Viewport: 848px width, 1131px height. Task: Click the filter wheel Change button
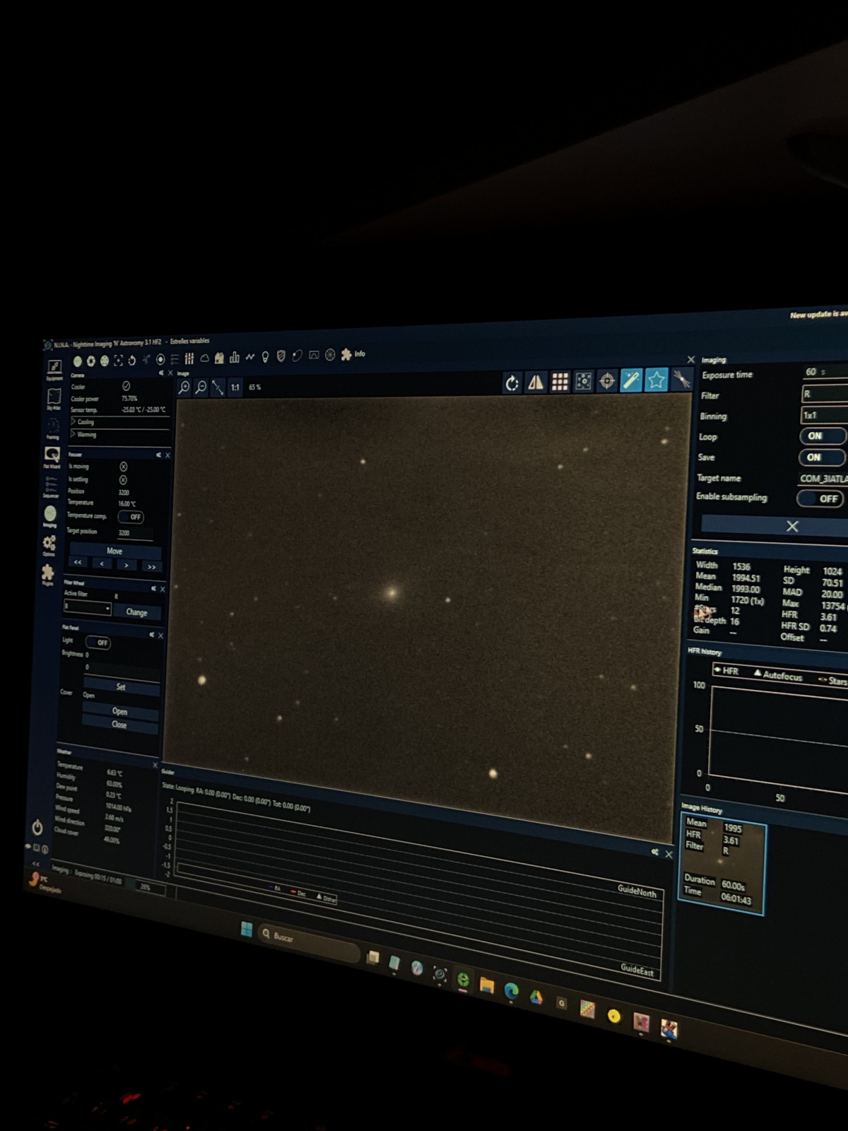(136, 612)
